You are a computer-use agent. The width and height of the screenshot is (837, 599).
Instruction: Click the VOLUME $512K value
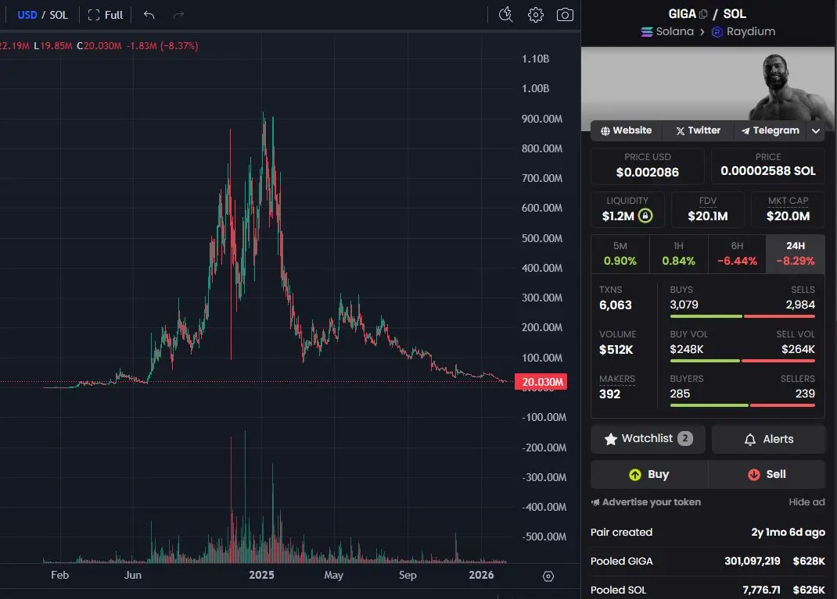[x=616, y=350]
